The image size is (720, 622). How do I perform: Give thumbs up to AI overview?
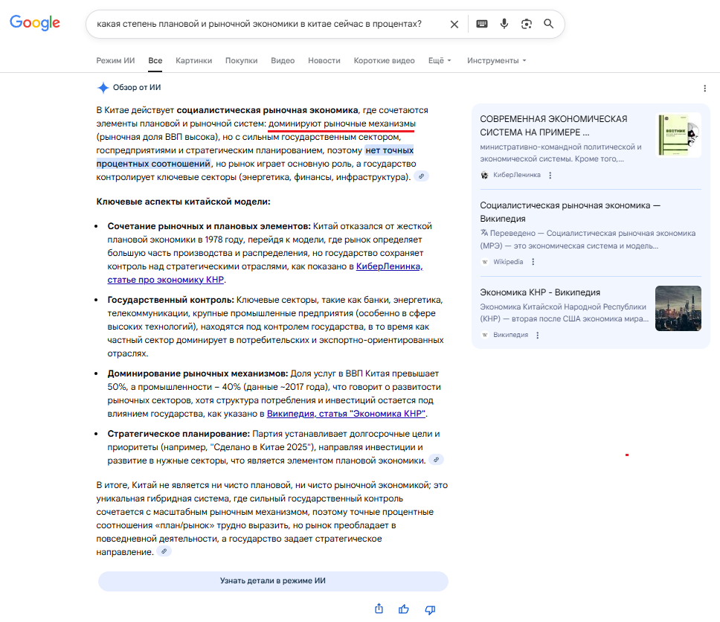pyautogui.click(x=404, y=609)
